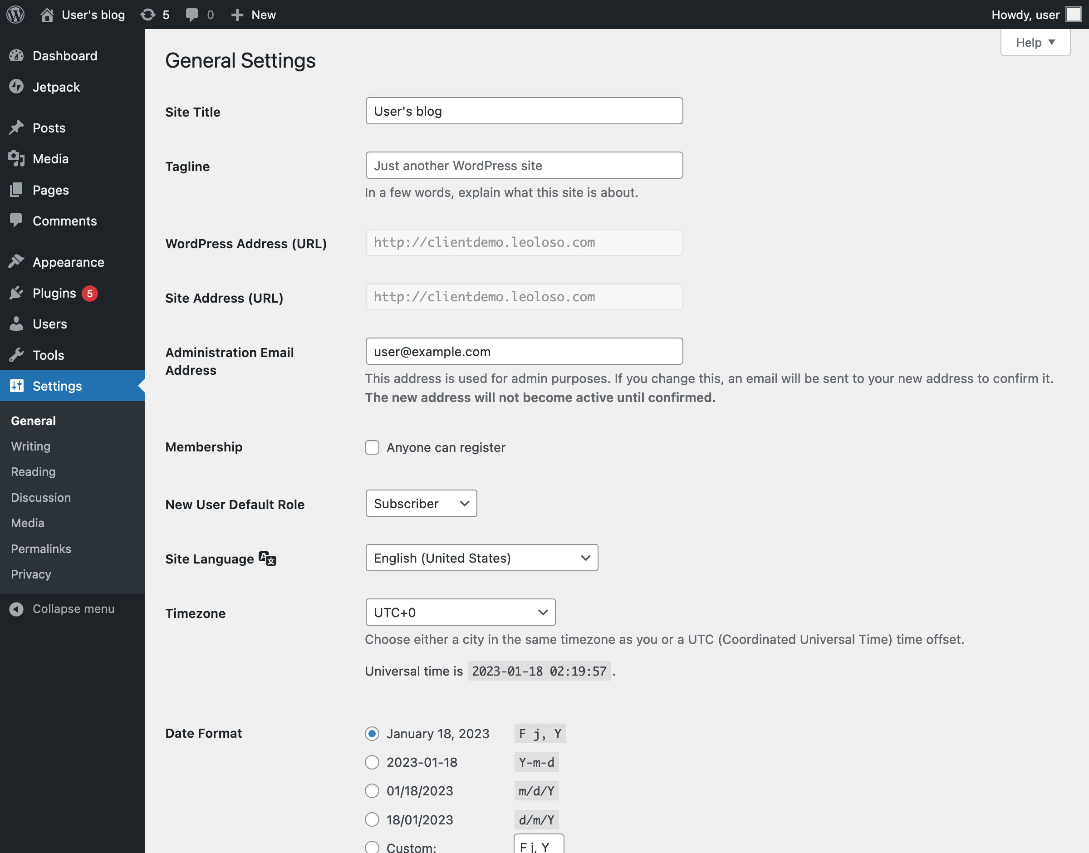Open the Site Language dropdown
Screen dimensions: 1089x853
[481, 557]
